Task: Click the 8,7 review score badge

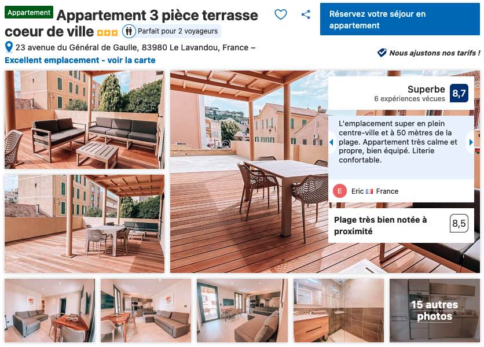Action: pyautogui.click(x=459, y=93)
